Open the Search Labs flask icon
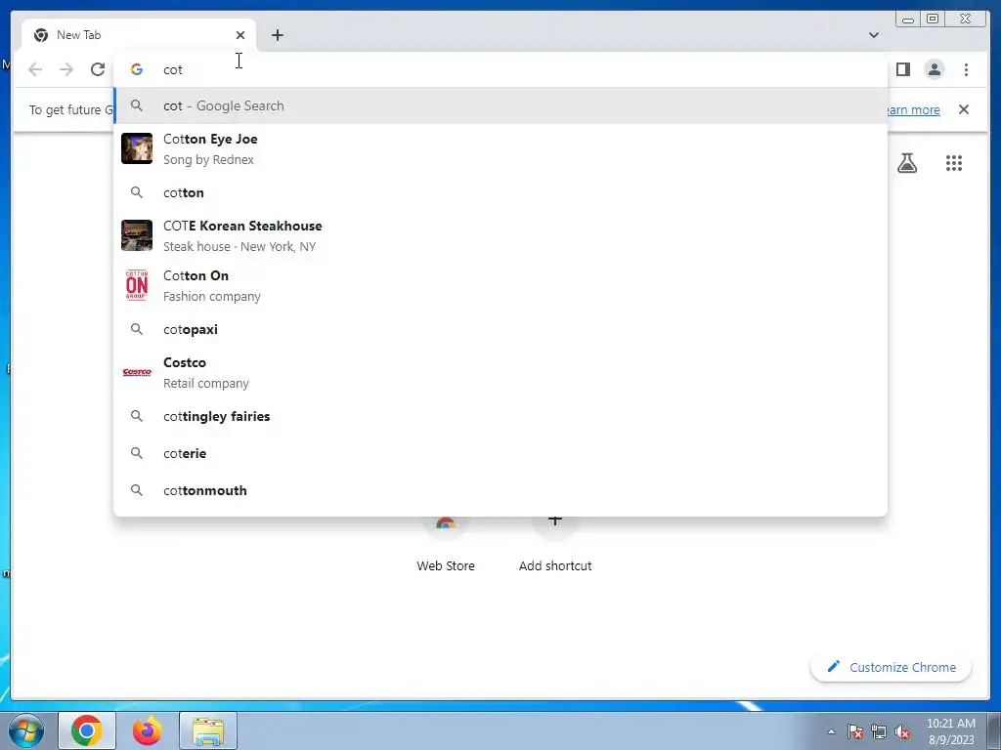Screen dimensions: 1001x750 [906, 163]
